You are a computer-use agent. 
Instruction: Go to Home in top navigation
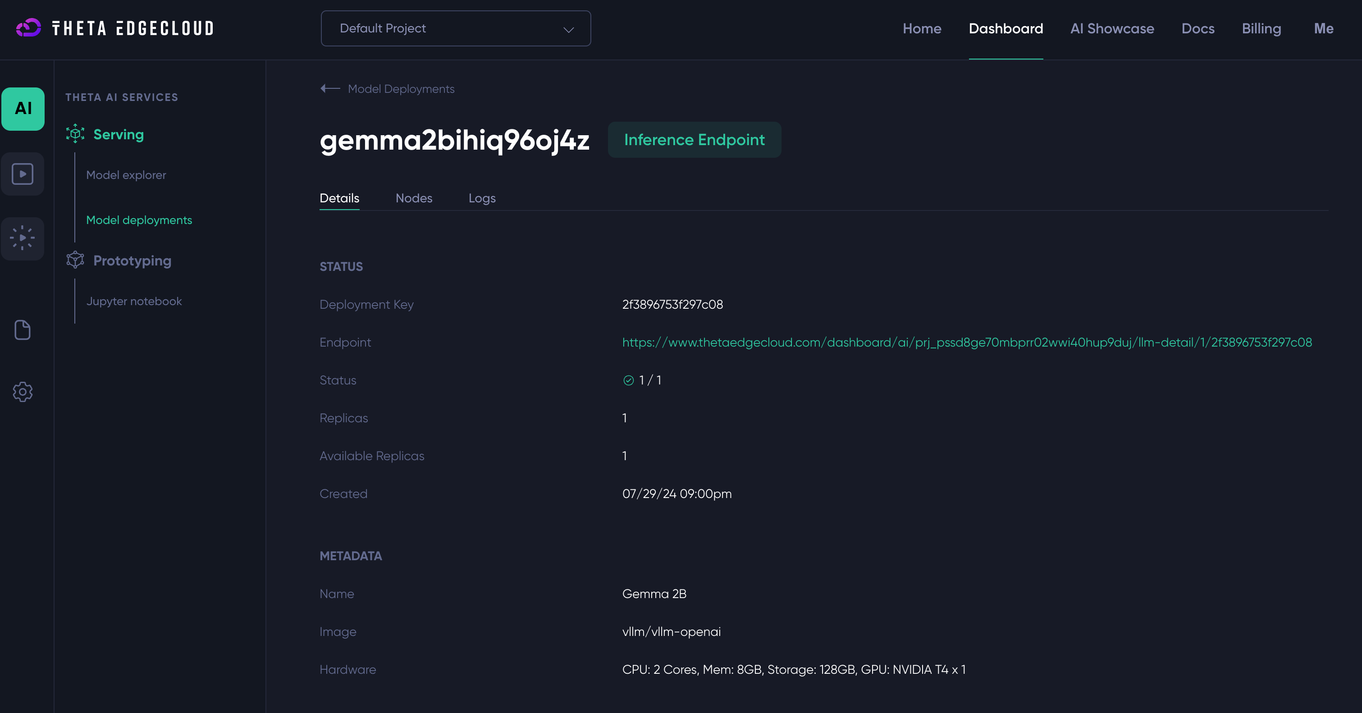[922, 28]
